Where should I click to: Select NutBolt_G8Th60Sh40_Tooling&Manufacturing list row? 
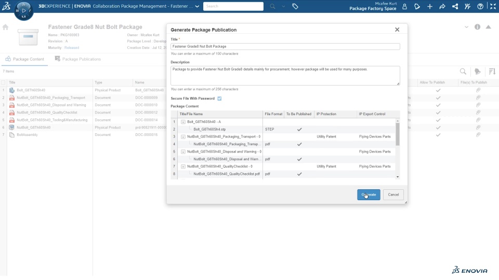click(52, 120)
